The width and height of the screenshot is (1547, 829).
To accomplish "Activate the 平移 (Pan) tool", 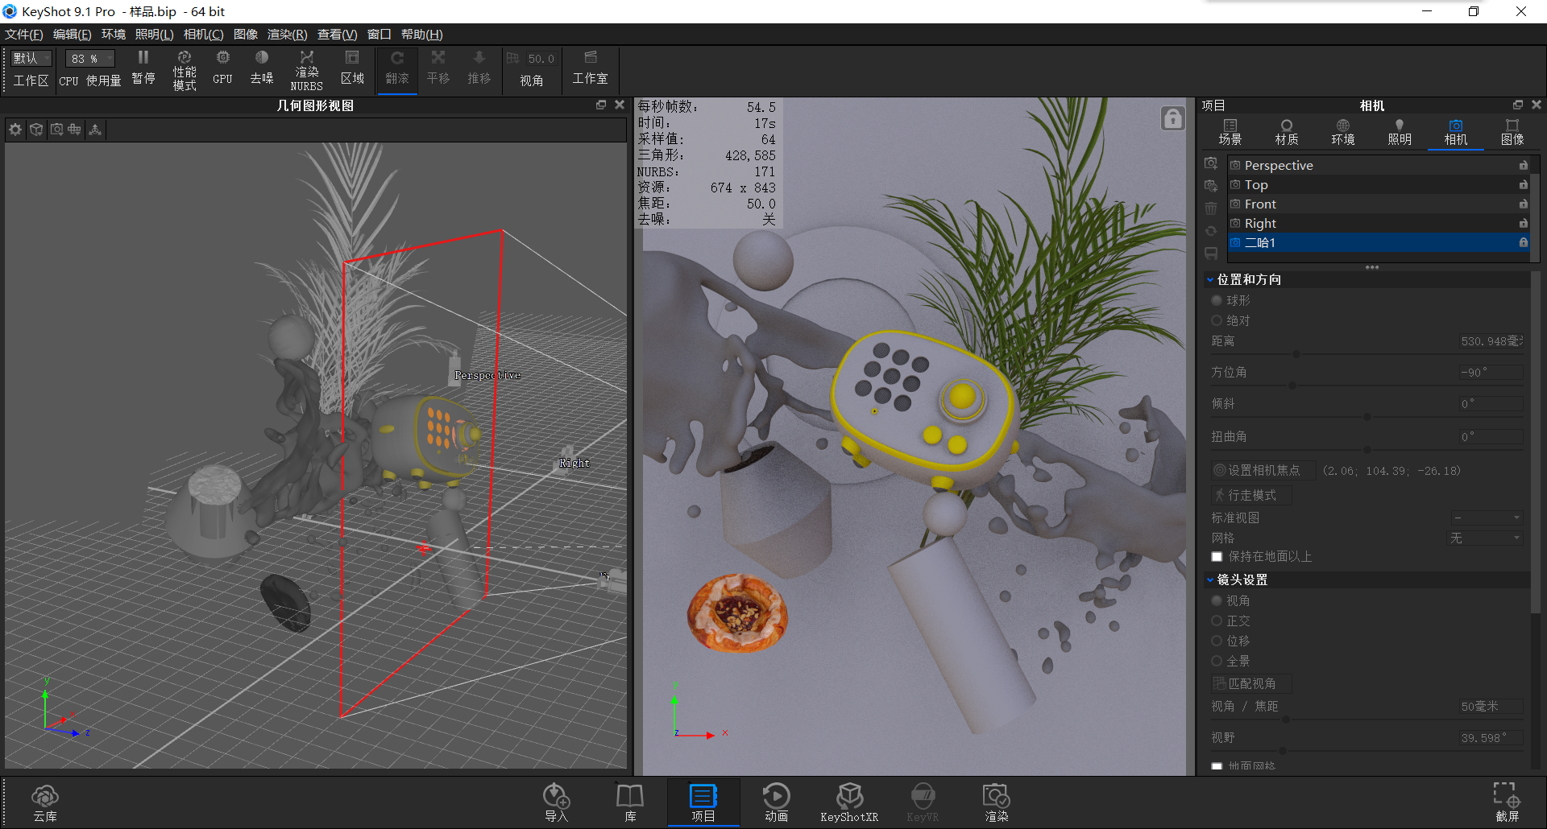I will point(438,68).
